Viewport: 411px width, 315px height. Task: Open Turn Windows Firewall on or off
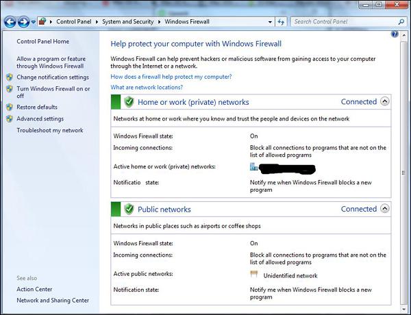[53, 92]
